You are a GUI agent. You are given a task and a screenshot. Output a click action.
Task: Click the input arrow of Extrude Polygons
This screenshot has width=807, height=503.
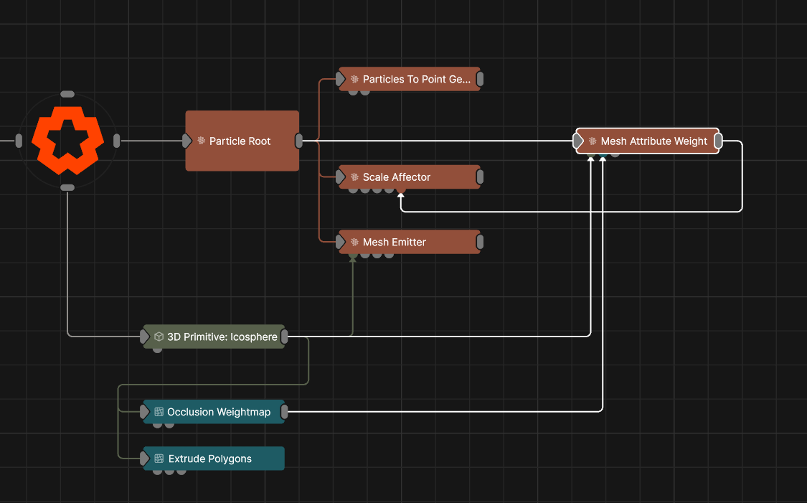click(x=146, y=459)
